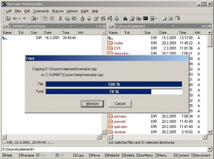Click the File progress bar at 100 %
This screenshot has width=214, height=159.
[x=114, y=84]
